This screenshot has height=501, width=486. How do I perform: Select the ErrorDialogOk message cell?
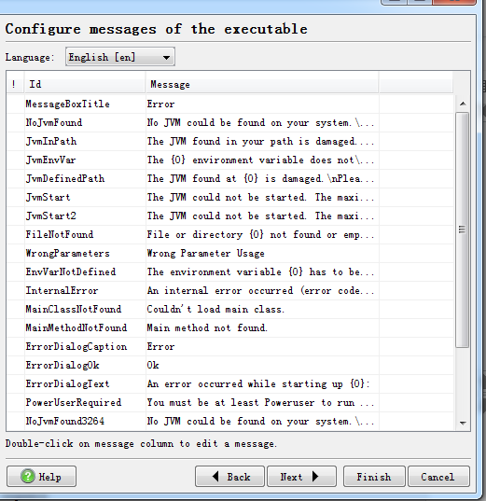[x=262, y=365]
